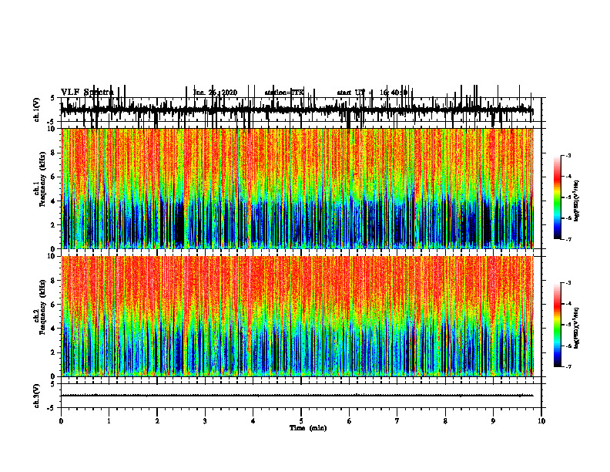Click time axis tick label '1'

point(109,421)
